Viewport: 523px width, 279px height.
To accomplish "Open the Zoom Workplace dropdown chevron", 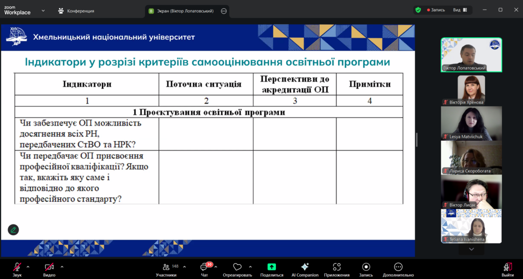I will point(43,10).
